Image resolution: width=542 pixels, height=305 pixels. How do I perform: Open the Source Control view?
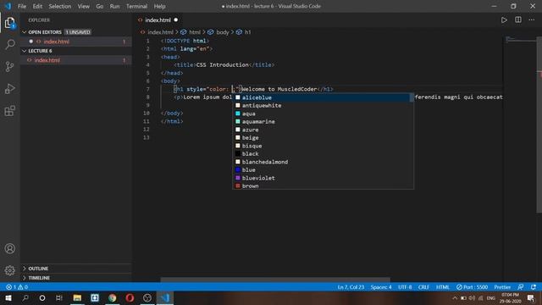9,66
